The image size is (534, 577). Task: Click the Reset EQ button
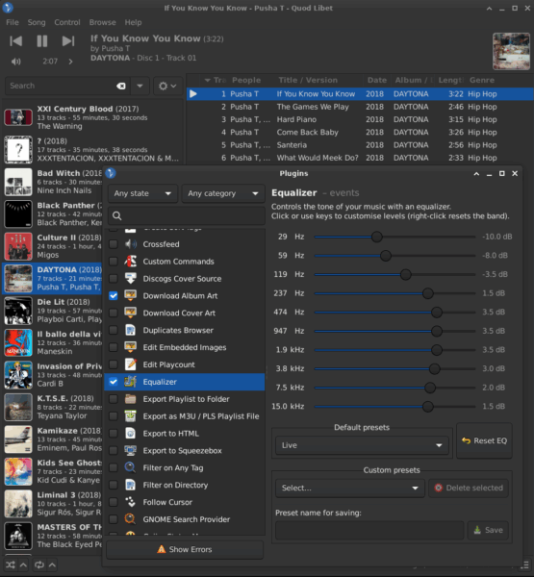point(484,440)
